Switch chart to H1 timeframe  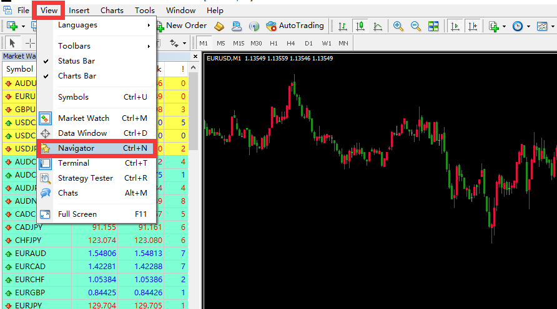(274, 43)
